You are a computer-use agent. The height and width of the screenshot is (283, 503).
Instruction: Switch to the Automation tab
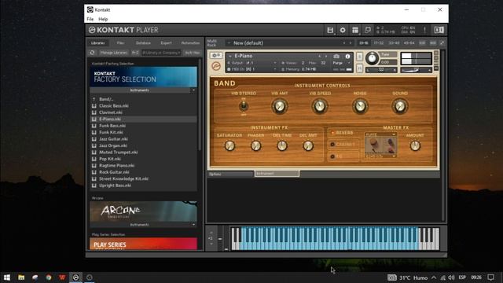(x=190, y=43)
